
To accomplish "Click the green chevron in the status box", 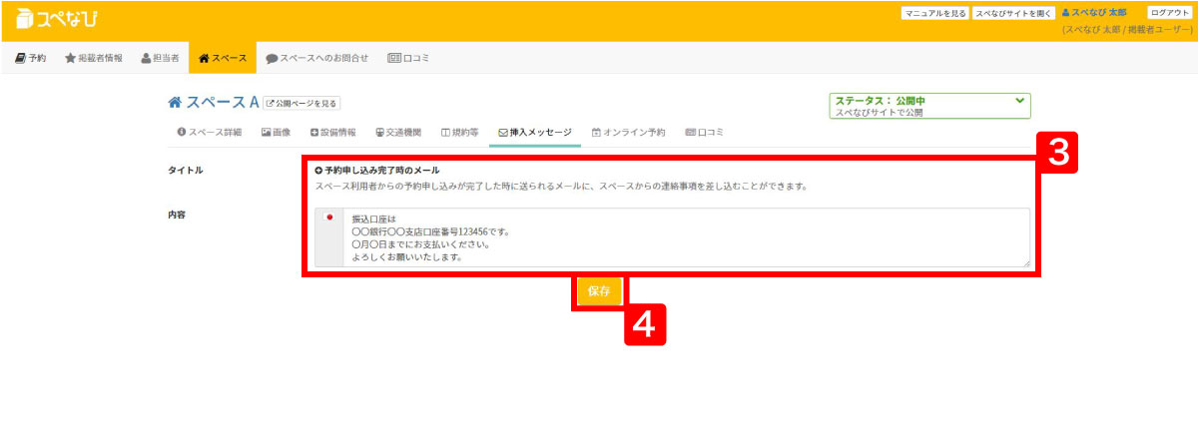I will (x=1019, y=101).
